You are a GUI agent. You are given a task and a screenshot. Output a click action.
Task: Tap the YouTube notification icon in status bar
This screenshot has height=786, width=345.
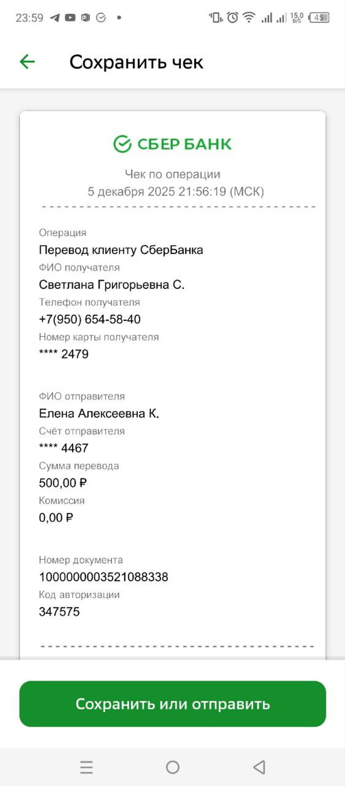coord(70,18)
